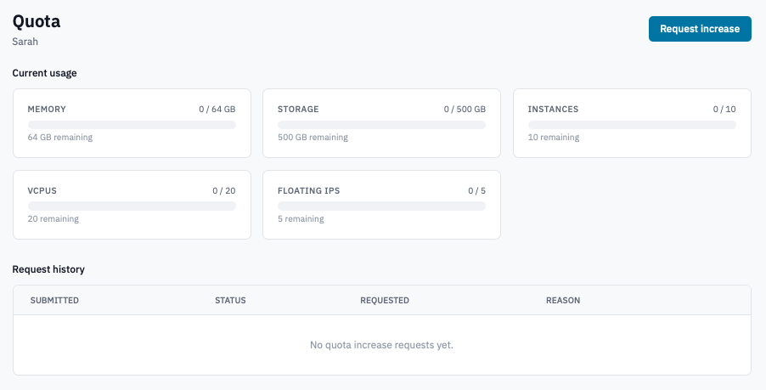Click the Request increase button
Image resolution: width=766 pixels, height=390 pixels.
[x=700, y=29]
